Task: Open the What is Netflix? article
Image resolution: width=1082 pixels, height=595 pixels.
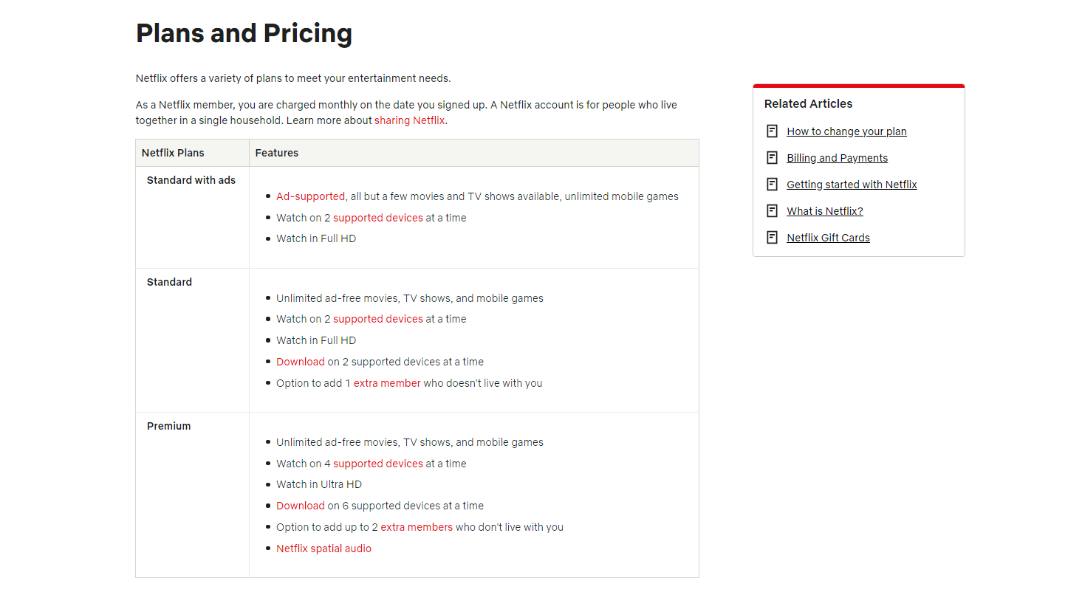Action: (824, 211)
